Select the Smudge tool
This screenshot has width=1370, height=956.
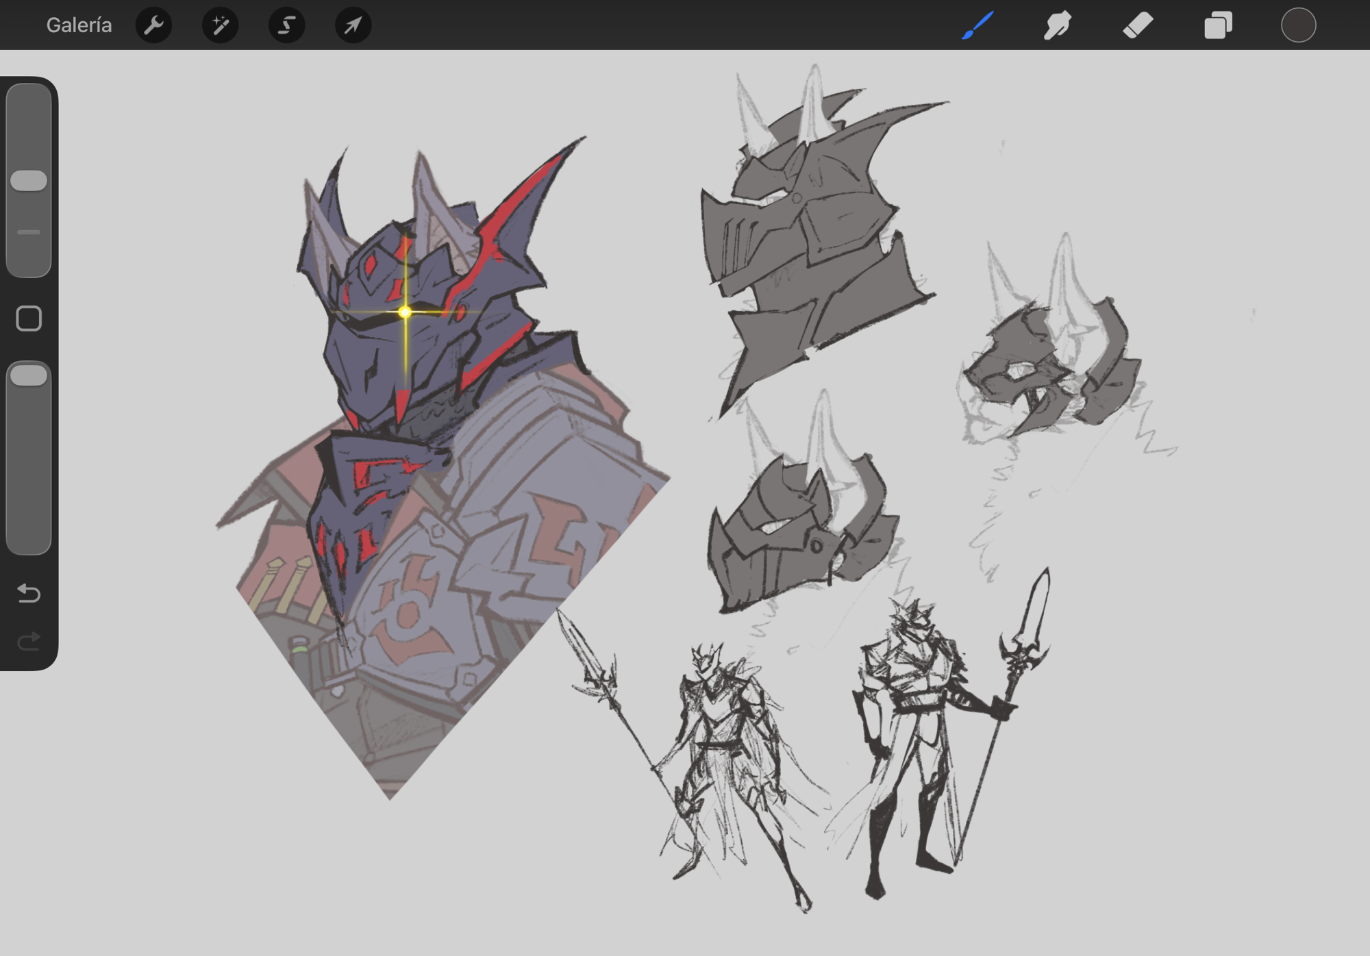(1057, 25)
